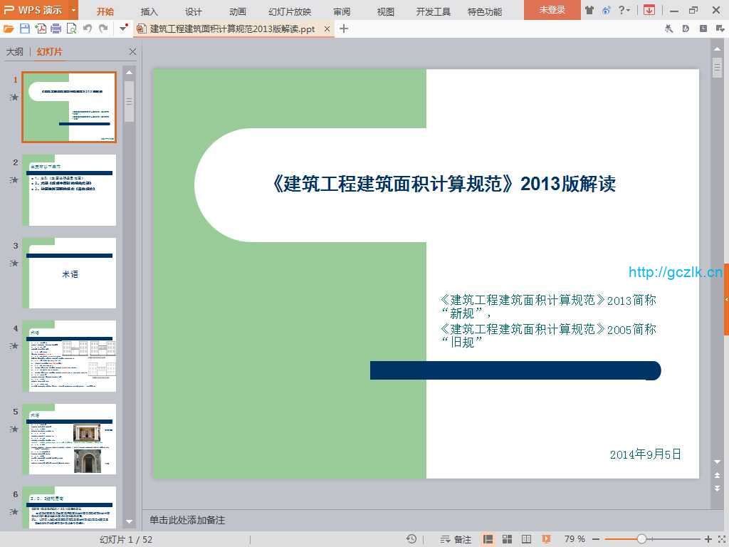
Task: Open the WPS 演示 application menu dropdown
Action: click(x=73, y=10)
